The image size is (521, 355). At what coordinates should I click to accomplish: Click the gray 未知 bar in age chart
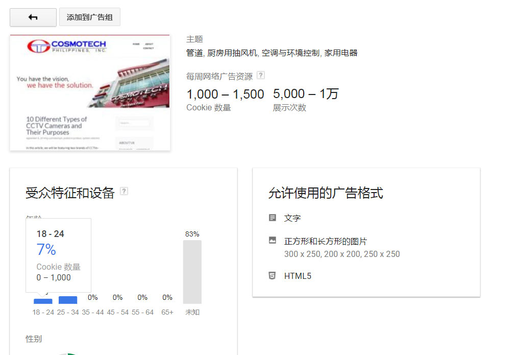(x=192, y=272)
